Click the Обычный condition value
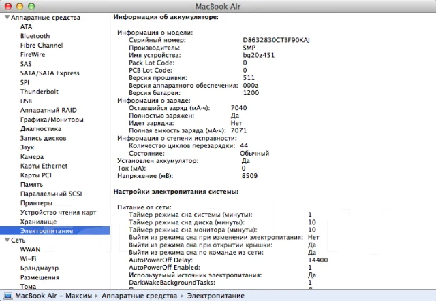The height and width of the screenshot is (301, 436). 254,153
